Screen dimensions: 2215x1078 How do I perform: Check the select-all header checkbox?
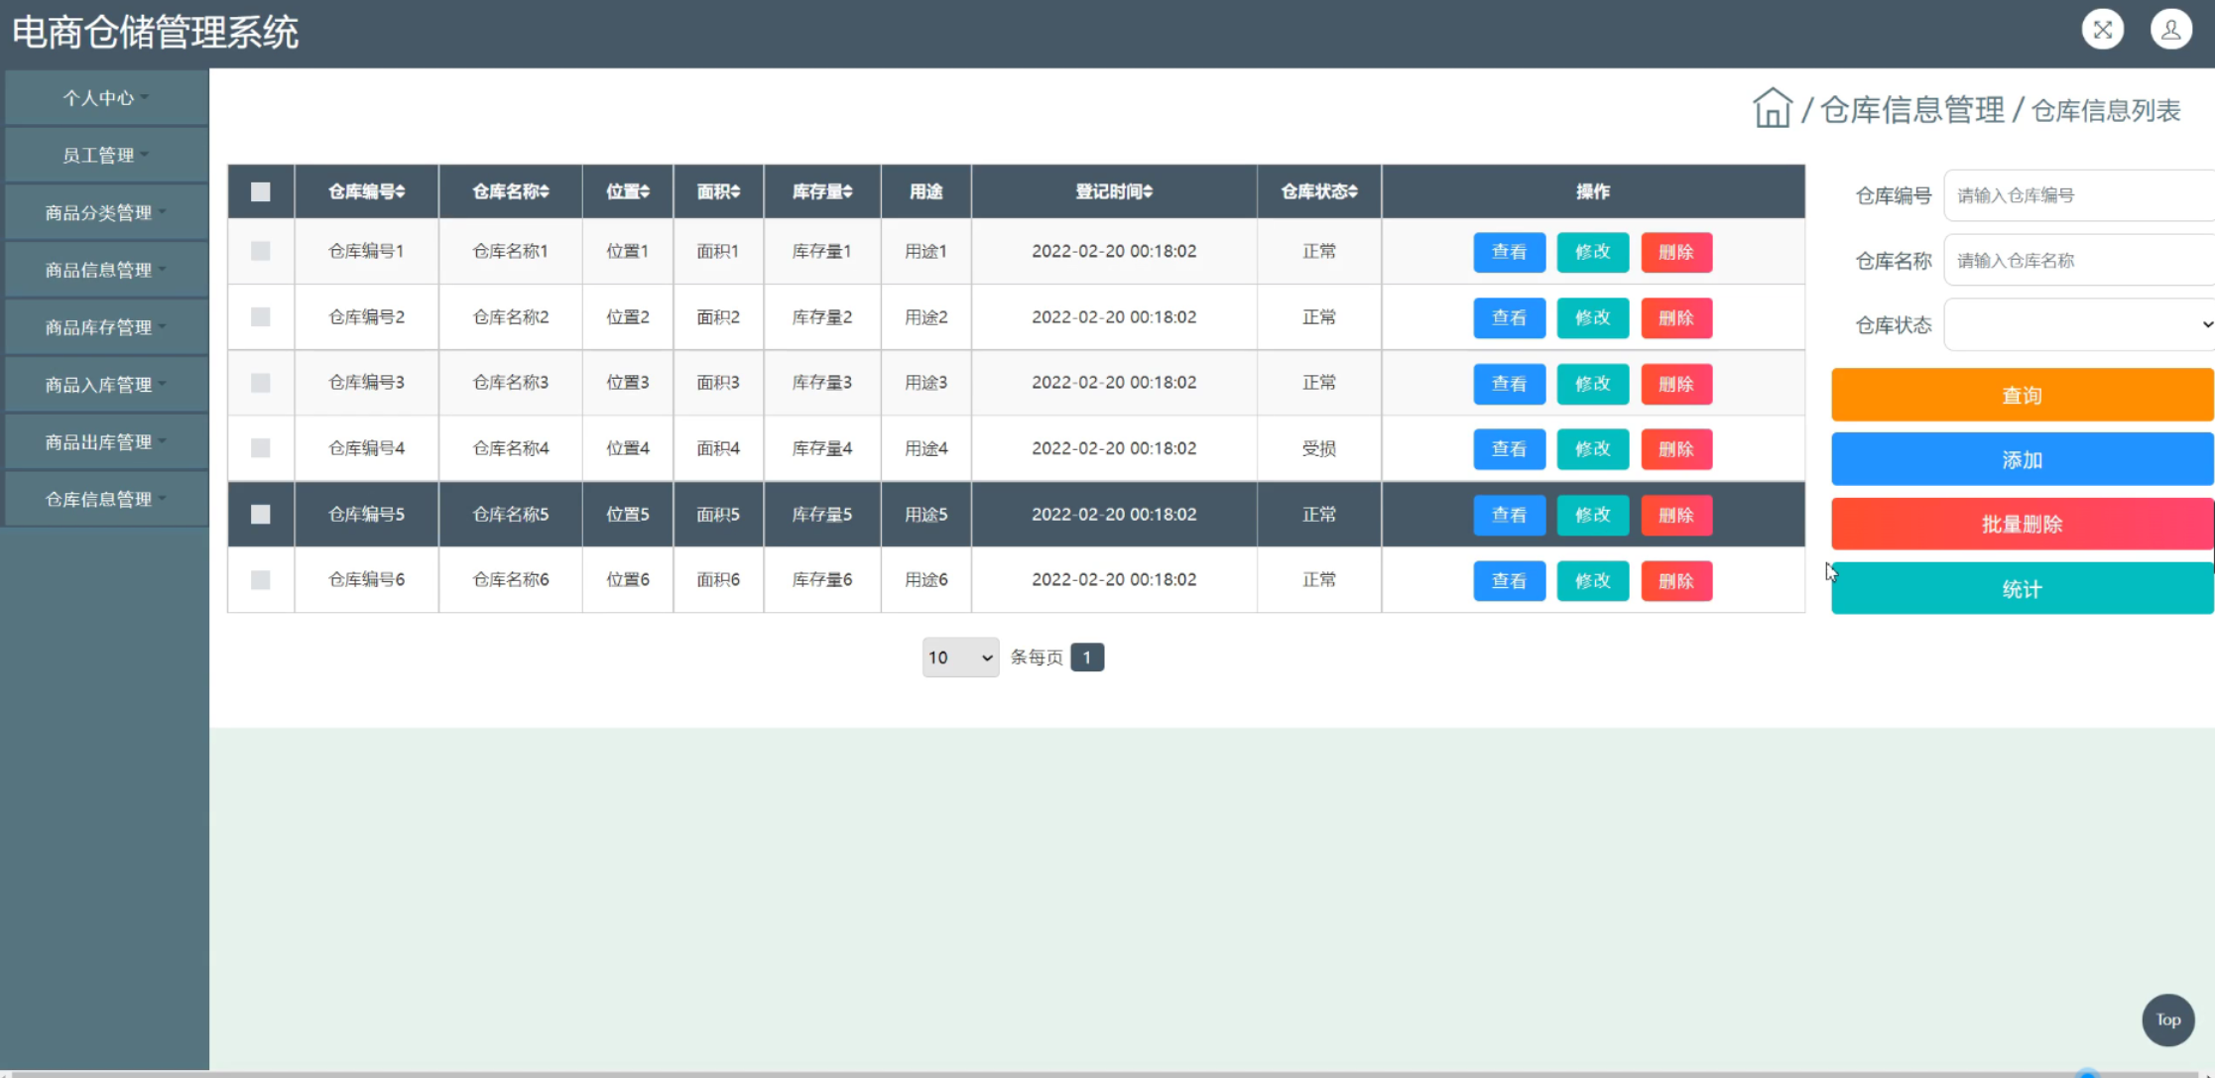tap(260, 191)
